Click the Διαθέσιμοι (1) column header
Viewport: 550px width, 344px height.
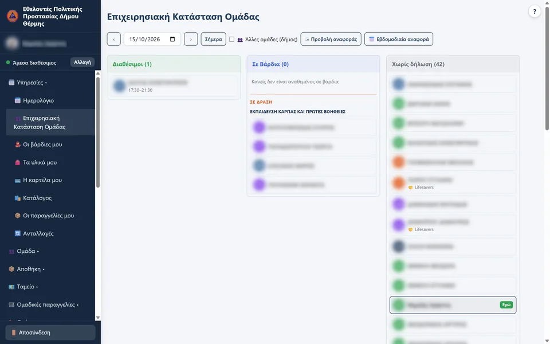(174, 64)
